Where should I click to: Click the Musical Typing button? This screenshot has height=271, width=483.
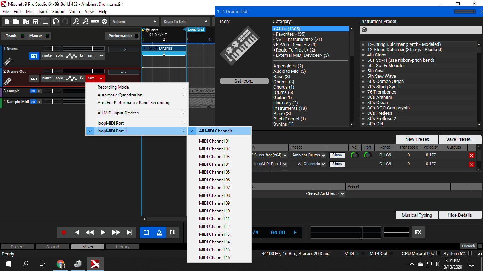click(417, 215)
